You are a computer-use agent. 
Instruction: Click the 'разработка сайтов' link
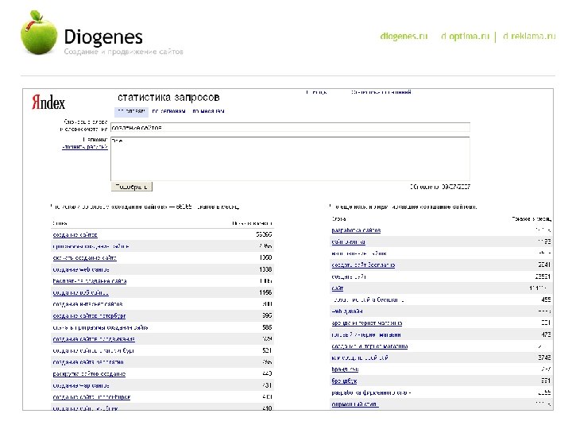355,230
